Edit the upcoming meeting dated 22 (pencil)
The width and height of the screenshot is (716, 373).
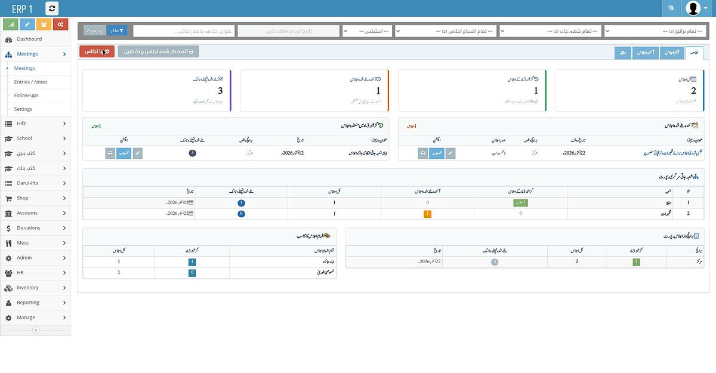click(x=451, y=153)
